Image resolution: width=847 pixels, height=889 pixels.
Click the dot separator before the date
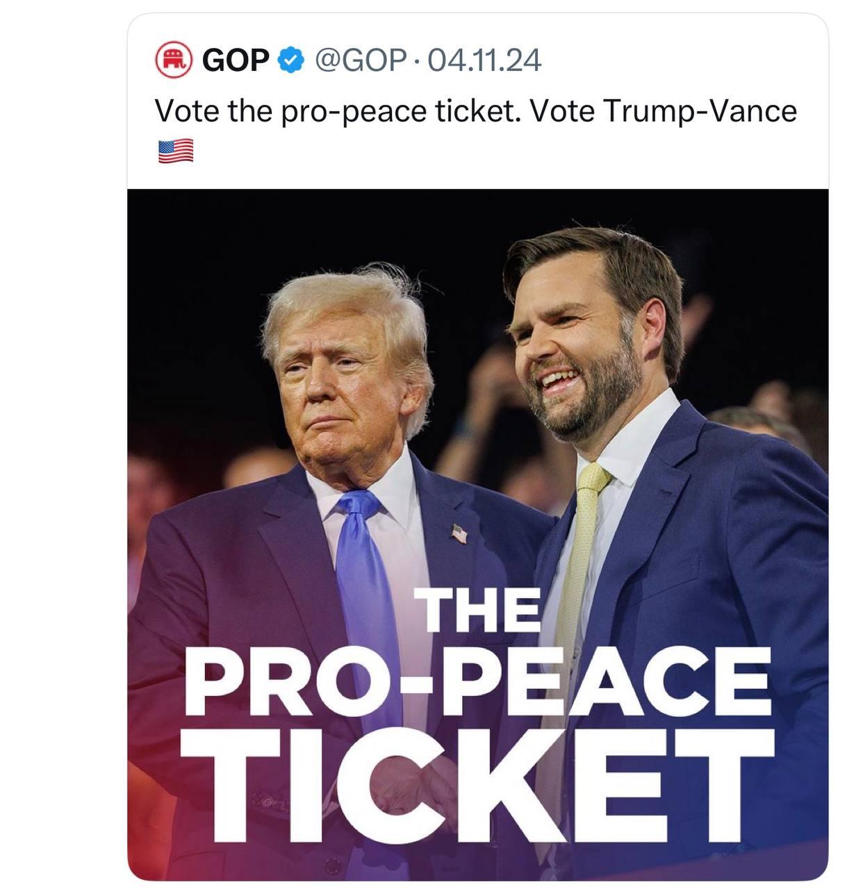416,61
